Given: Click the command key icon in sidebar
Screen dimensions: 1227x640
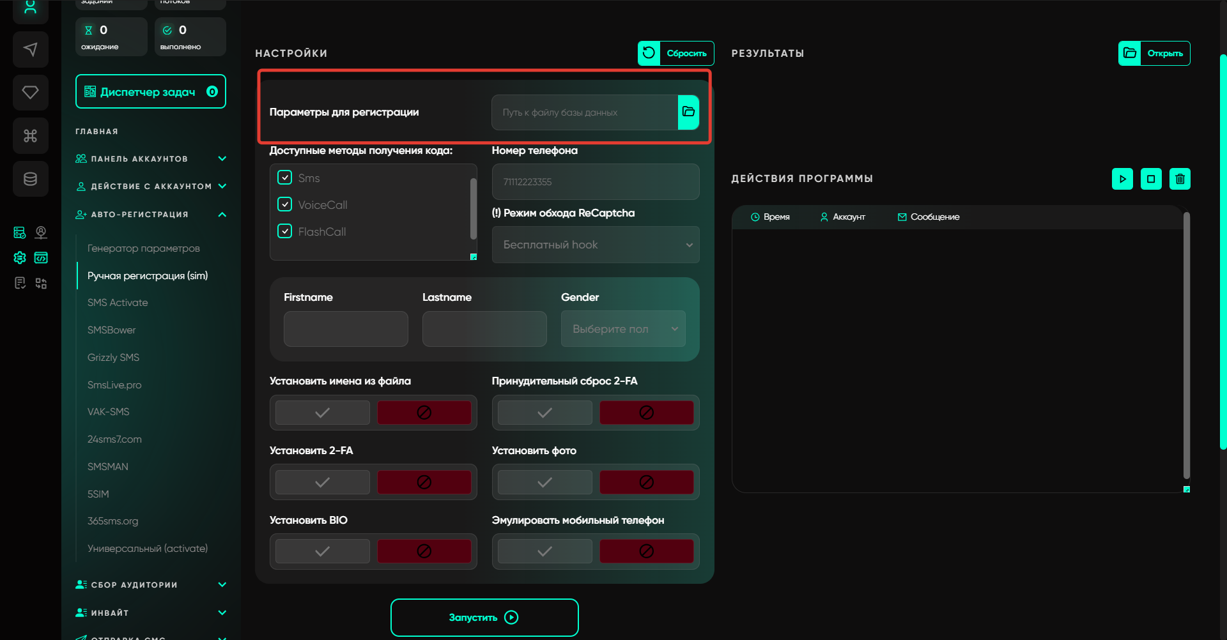Looking at the screenshot, I should point(30,135).
